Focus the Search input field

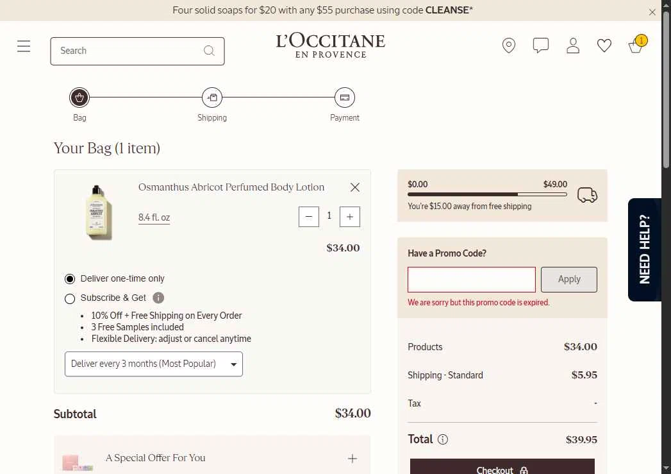pyautogui.click(x=137, y=51)
